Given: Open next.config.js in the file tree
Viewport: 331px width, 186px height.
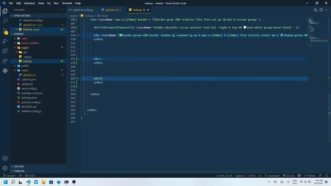Looking at the screenshot, I should pyautogui.click(x=29, y=88).
